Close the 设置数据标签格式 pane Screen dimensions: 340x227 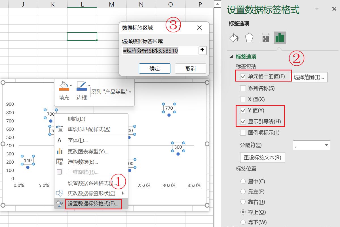(x=334, y=9)
